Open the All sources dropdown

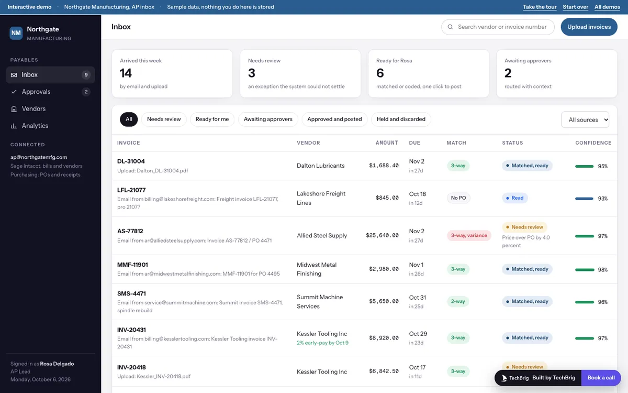(x=585, y=120)
